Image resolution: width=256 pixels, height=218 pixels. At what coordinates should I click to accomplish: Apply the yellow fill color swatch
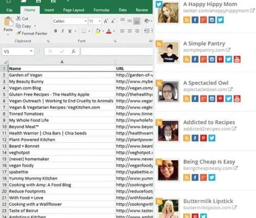[x=97, y=31]
